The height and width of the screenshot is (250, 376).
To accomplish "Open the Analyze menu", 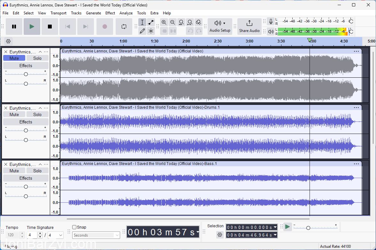I will 126,13.
